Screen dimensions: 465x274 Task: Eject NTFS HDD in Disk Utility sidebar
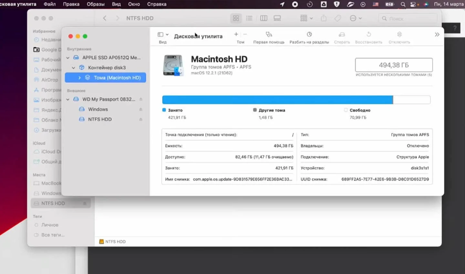[141, 119]
